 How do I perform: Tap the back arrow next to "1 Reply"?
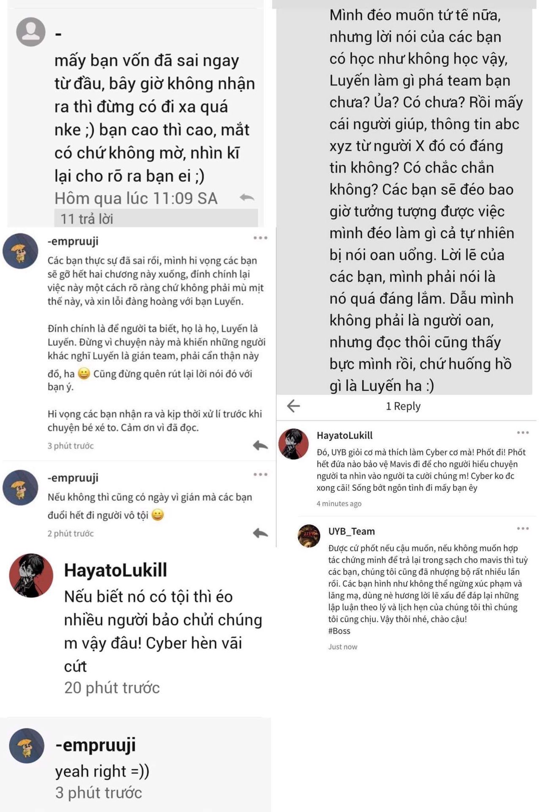tap(293, 406)
